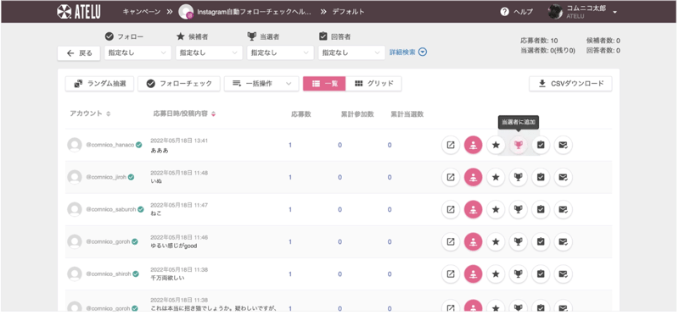Click clipboard-check icon in comnico_jiroh row
This screenshot has width=679, height=315.
coord(541,177)
